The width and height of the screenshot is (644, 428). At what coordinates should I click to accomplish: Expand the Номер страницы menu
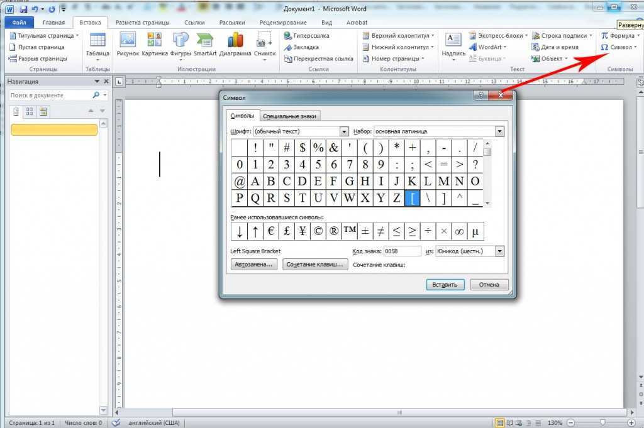pos(394,58)
